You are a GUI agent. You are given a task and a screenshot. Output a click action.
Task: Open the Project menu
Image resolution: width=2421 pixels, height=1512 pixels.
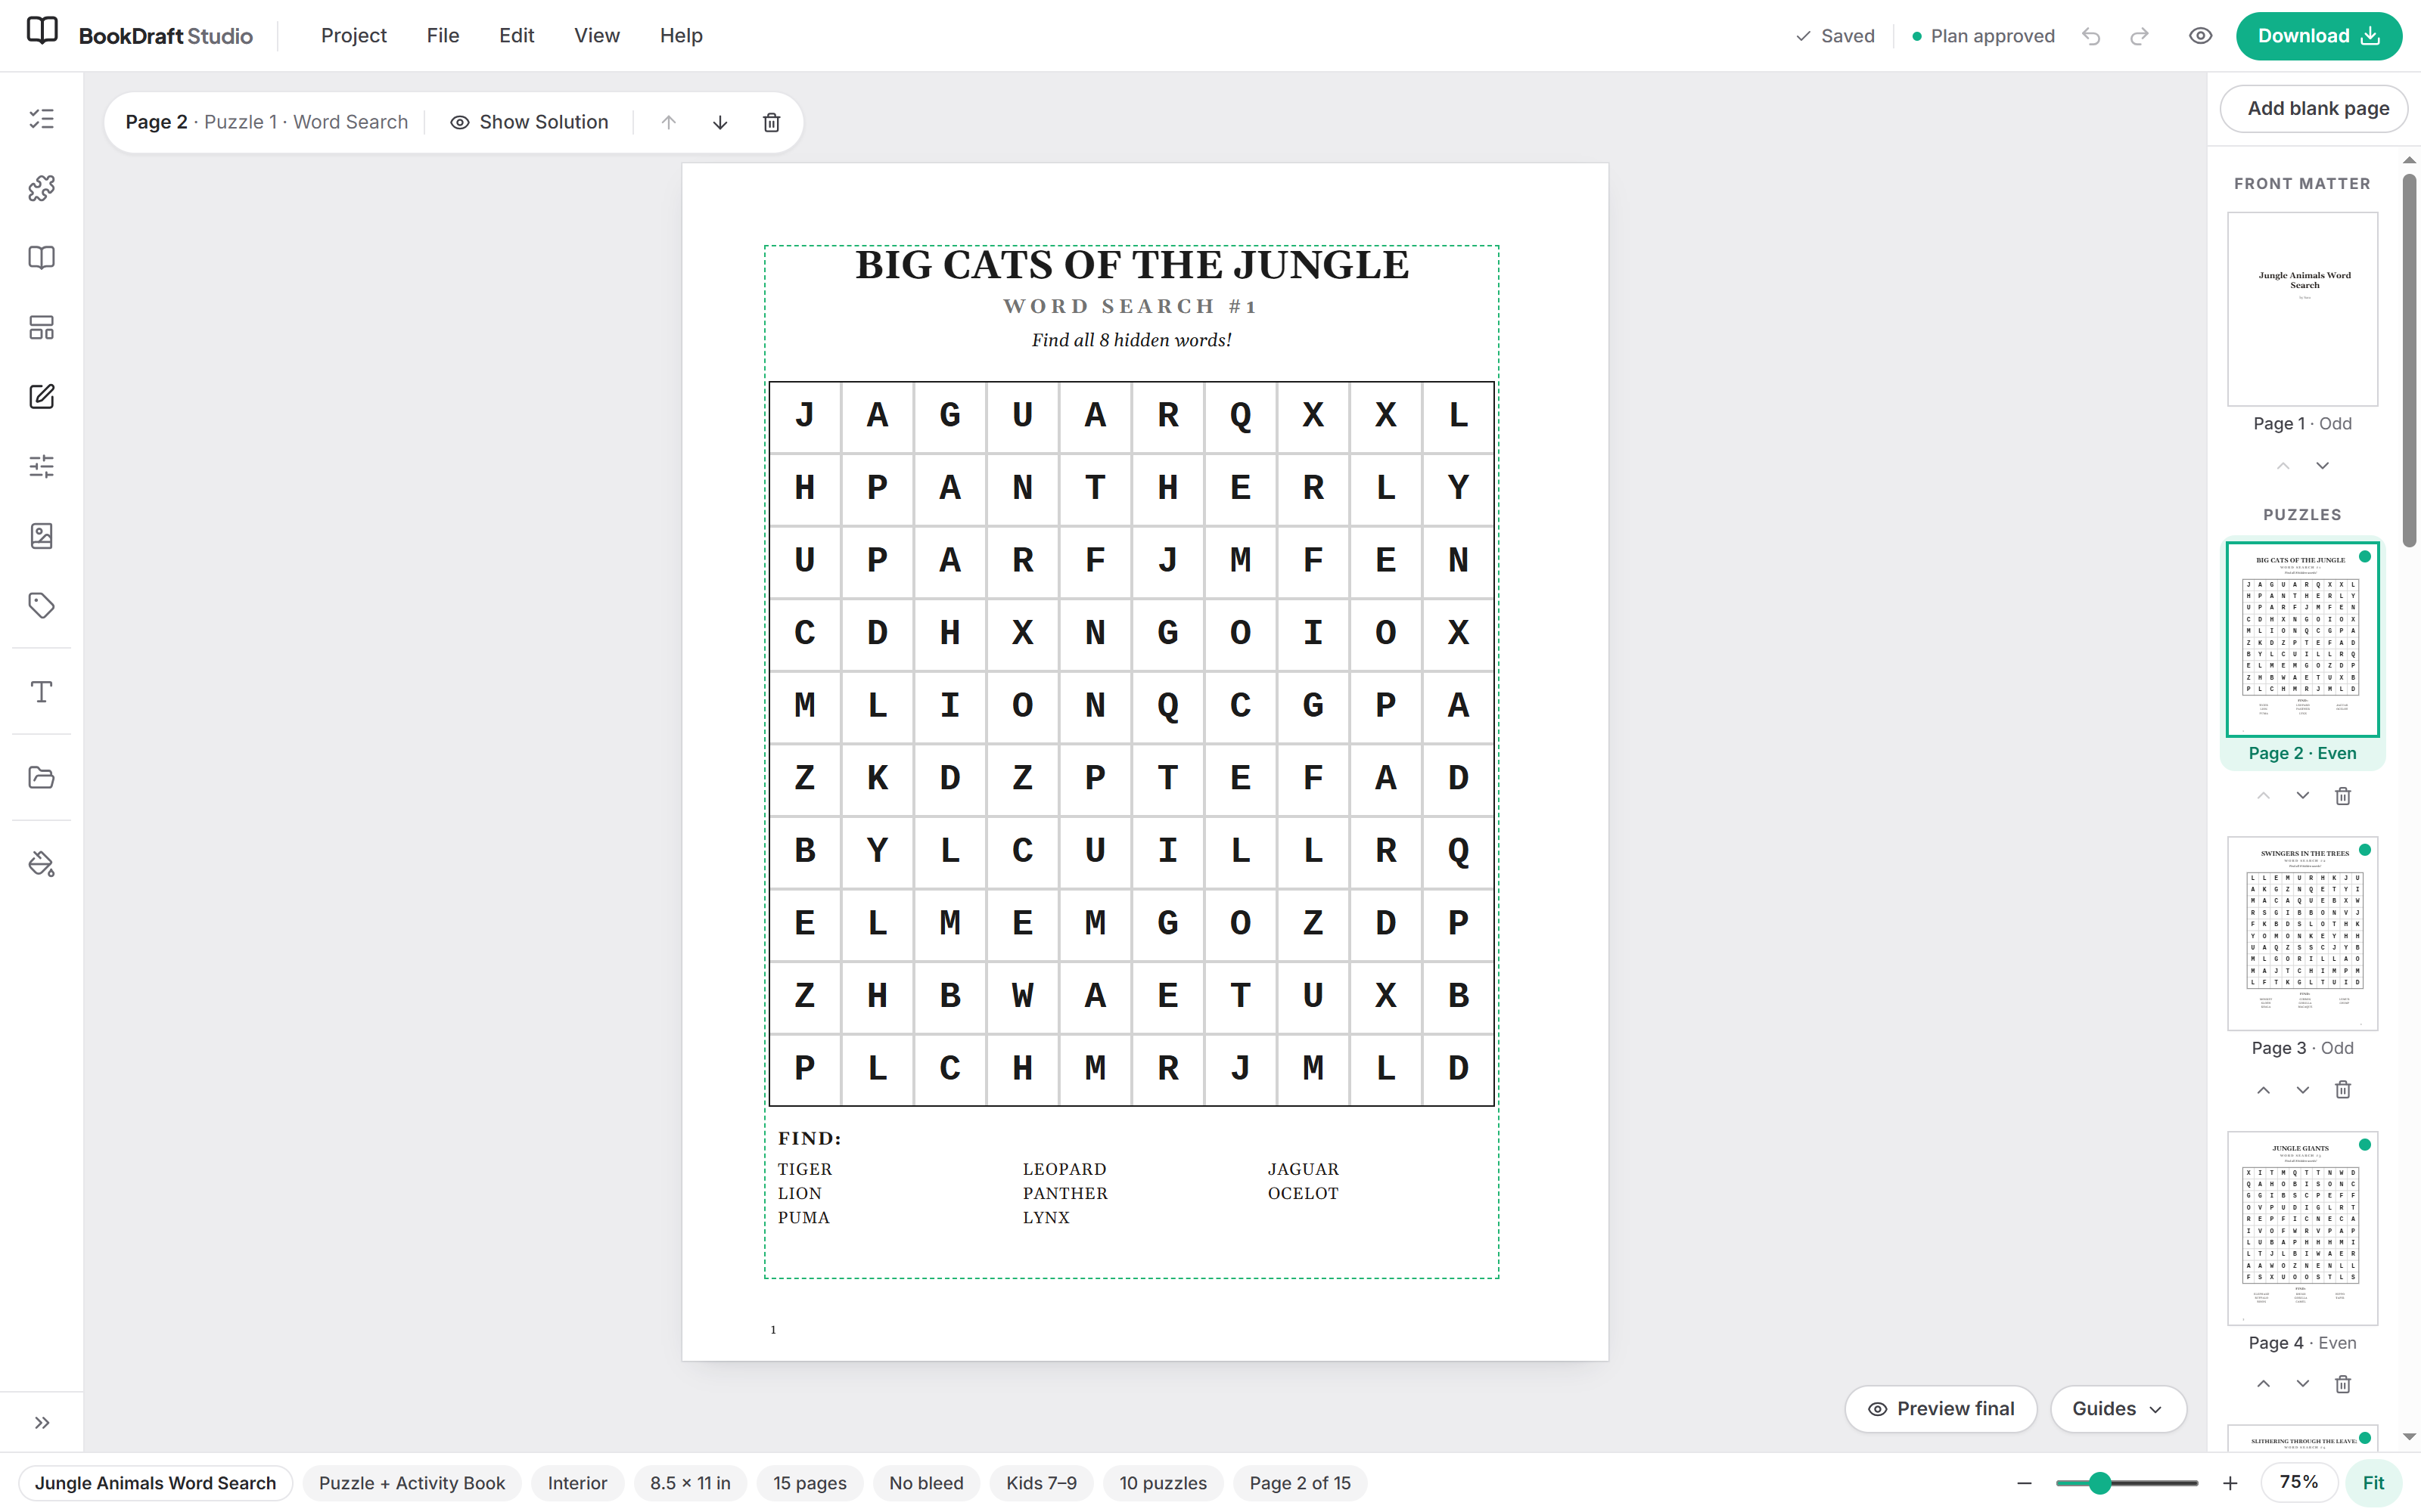pyautogui.click(x=353, y=36)
